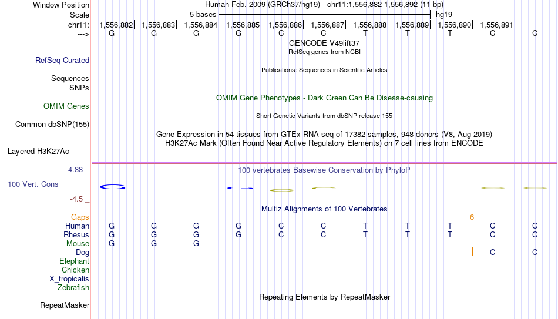Select the Mouse species row label
Image resolution: width=558 pixels, height=319 pixels.
point(78,244)
